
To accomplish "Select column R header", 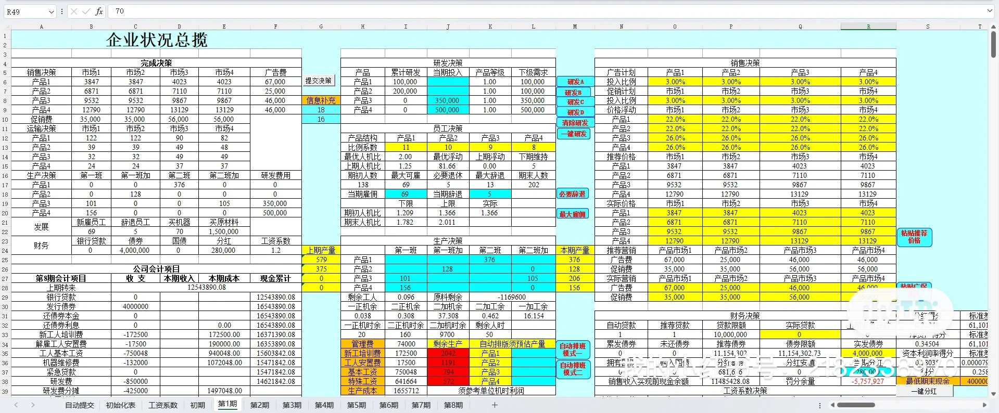I will pos(868,27).
